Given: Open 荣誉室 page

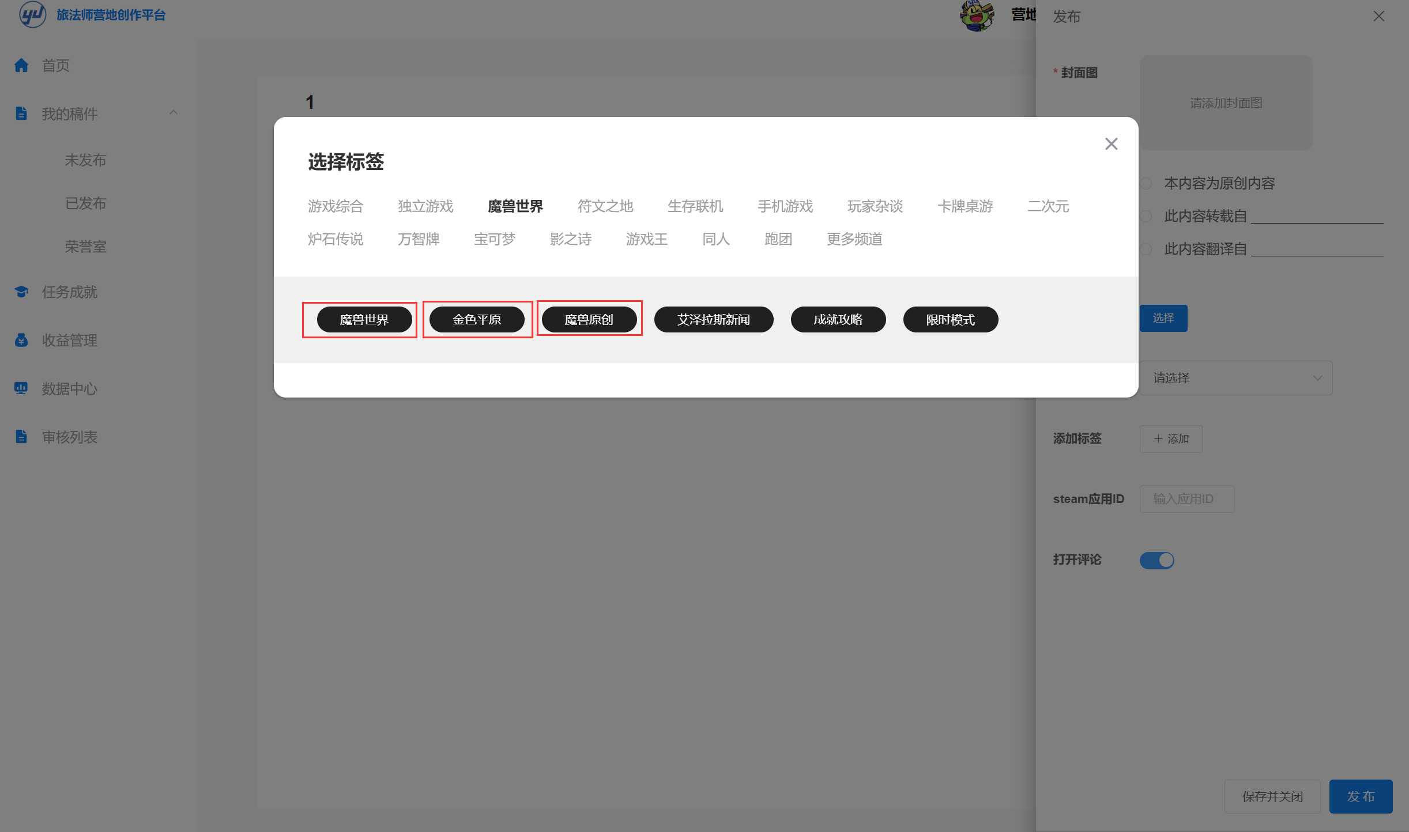Looking at the screenshot, I should coord(85,246).
